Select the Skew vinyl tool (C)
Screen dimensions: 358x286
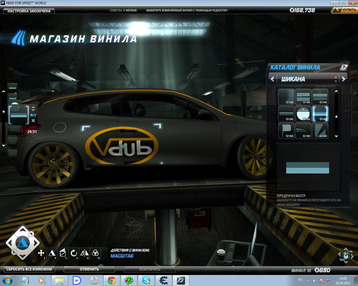(x=63, y=253)
